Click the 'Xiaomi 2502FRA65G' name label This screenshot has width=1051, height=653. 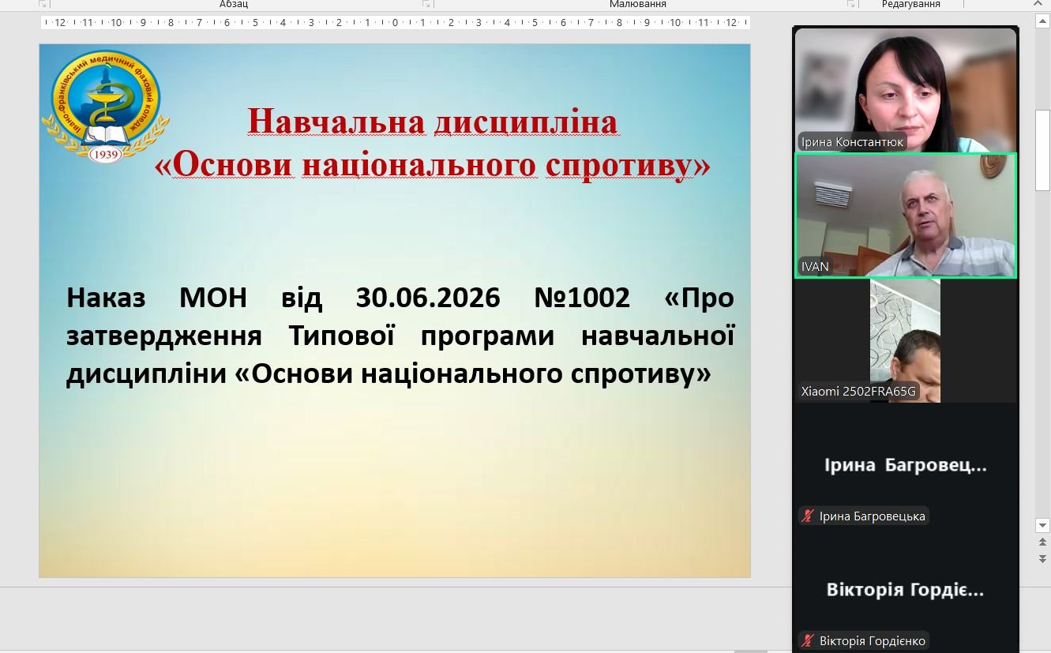[859, 391]
